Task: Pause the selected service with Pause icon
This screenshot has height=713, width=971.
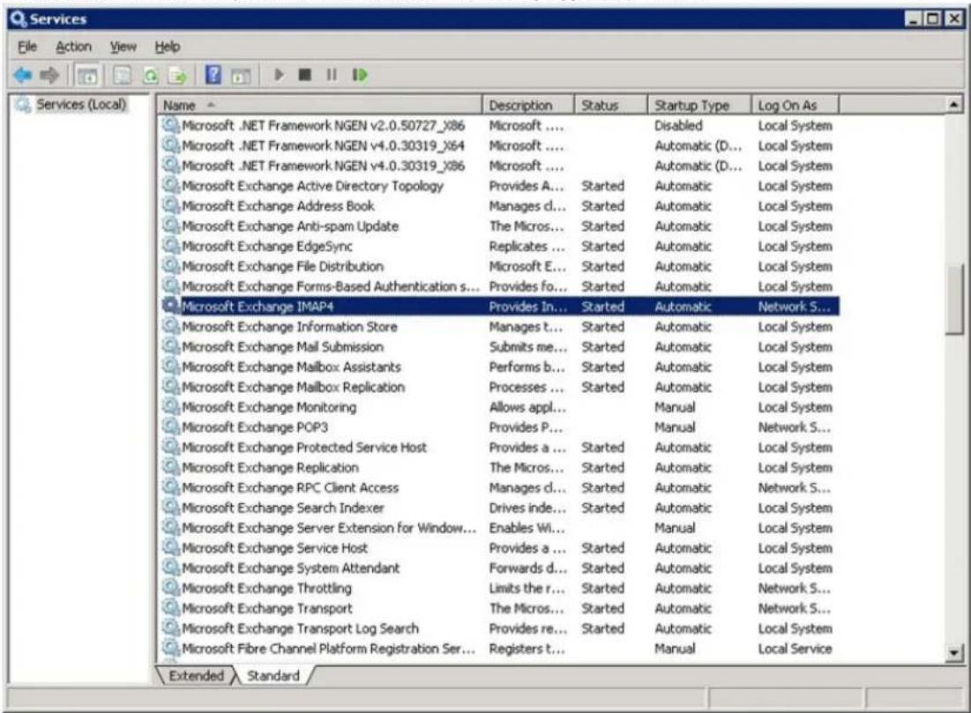Action: pyautogui.click(x=332, y=75)
